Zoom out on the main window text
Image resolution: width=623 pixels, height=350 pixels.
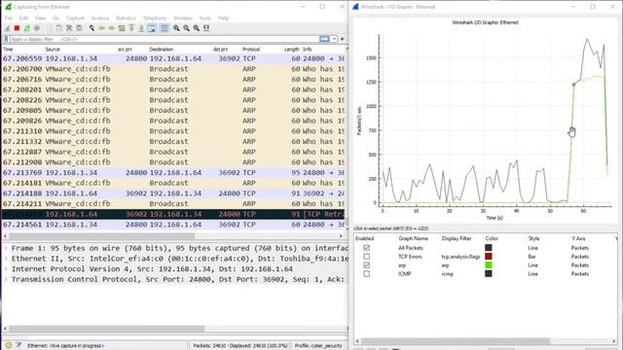(186, 28)
